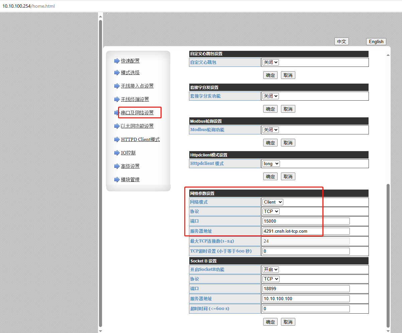The image size is (402, 333).
Task: Expand the Httpdclient 模式 long dropdown
Action: (271, 163)
